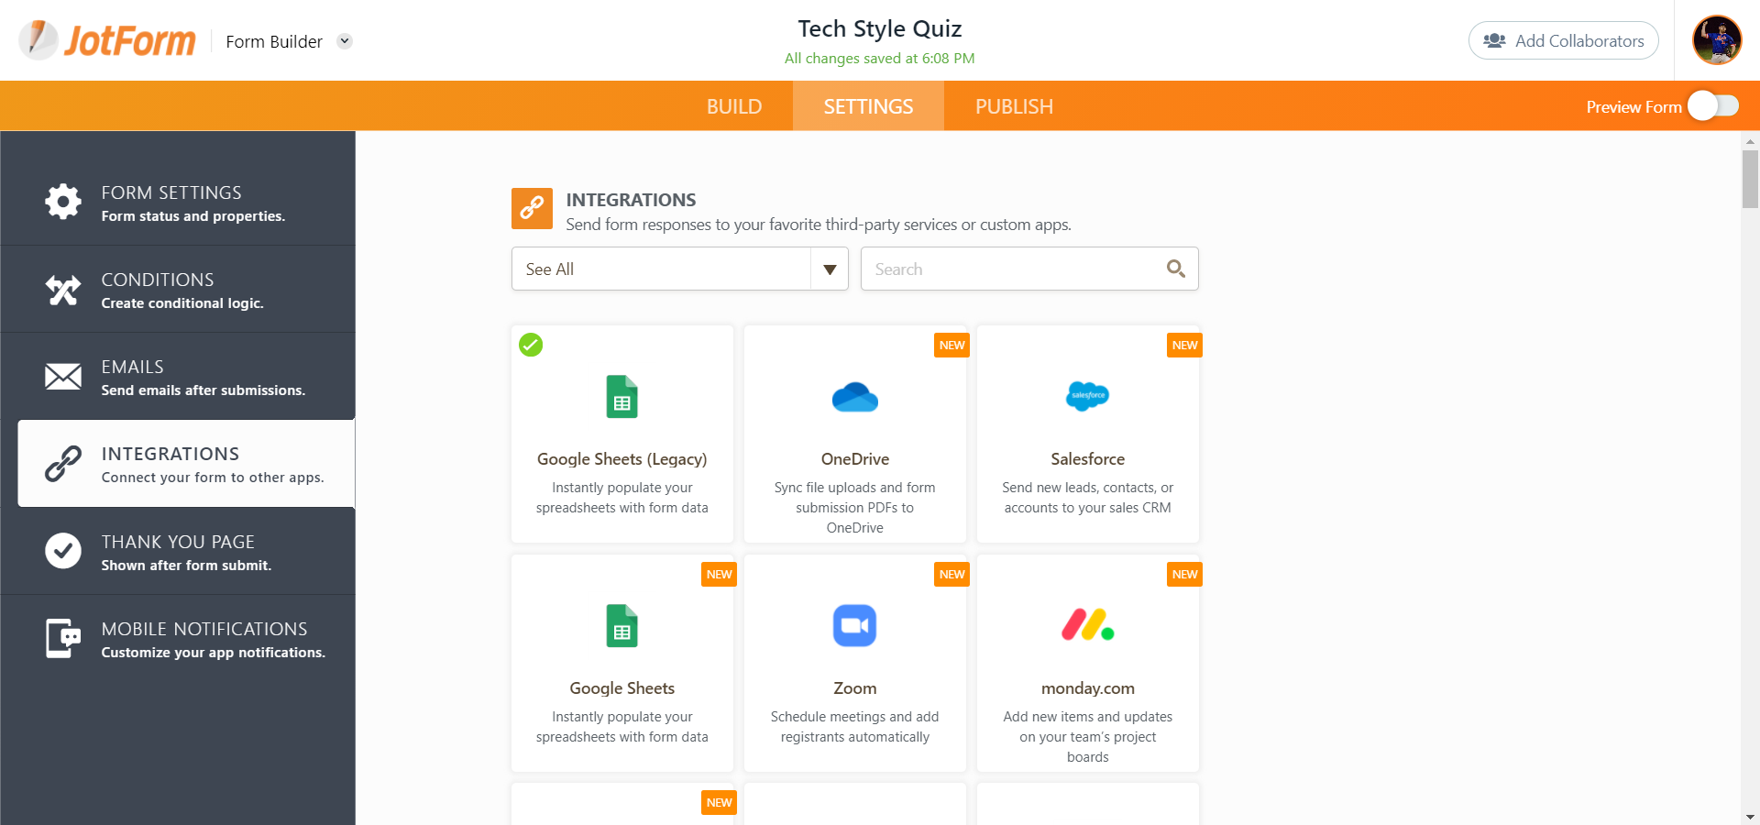This screenshot has width=1760, height=825.
Task: Switch to the BUILD tab
Action: [x=734, y=106]
